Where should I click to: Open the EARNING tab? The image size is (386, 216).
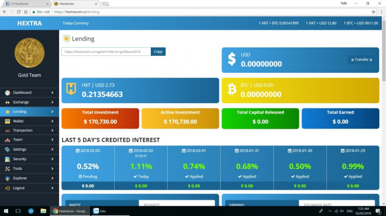click(262, 203)
